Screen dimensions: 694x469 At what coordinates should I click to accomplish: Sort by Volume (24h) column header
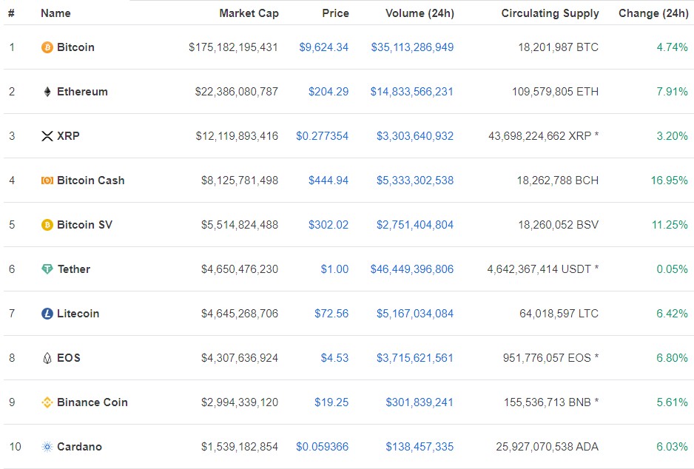tap(420, 13)
